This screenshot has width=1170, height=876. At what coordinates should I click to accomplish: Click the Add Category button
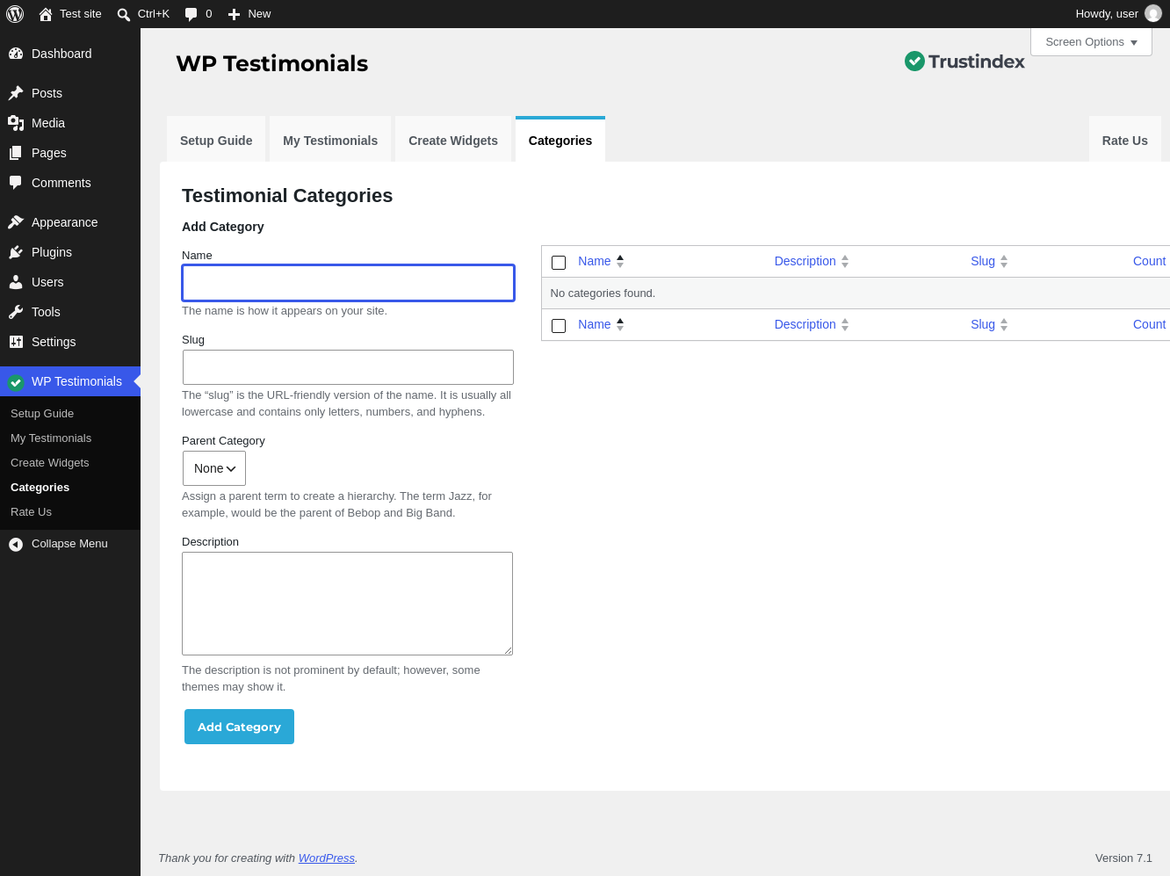click(x=239, y=727)
